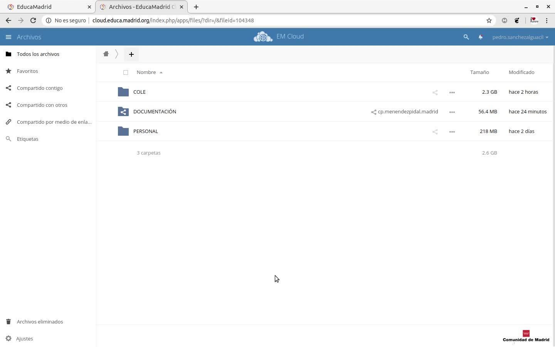Open Archivos eliminados trash
555x347 pixels.
click(x=48, y=322)
